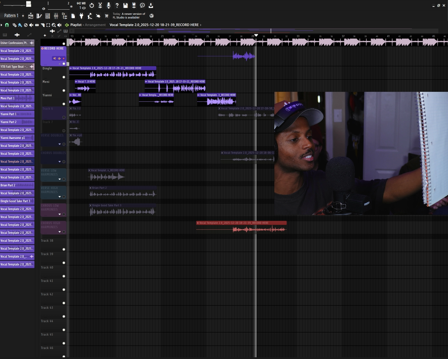Collapse the CHORUS LOW HARMONIES track group
Screen dimensions: 448x359
[60, 214]
